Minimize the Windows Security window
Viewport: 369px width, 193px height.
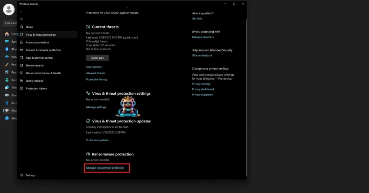(x=225, y=4)
